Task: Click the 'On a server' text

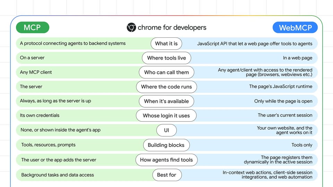Action: 32,58
